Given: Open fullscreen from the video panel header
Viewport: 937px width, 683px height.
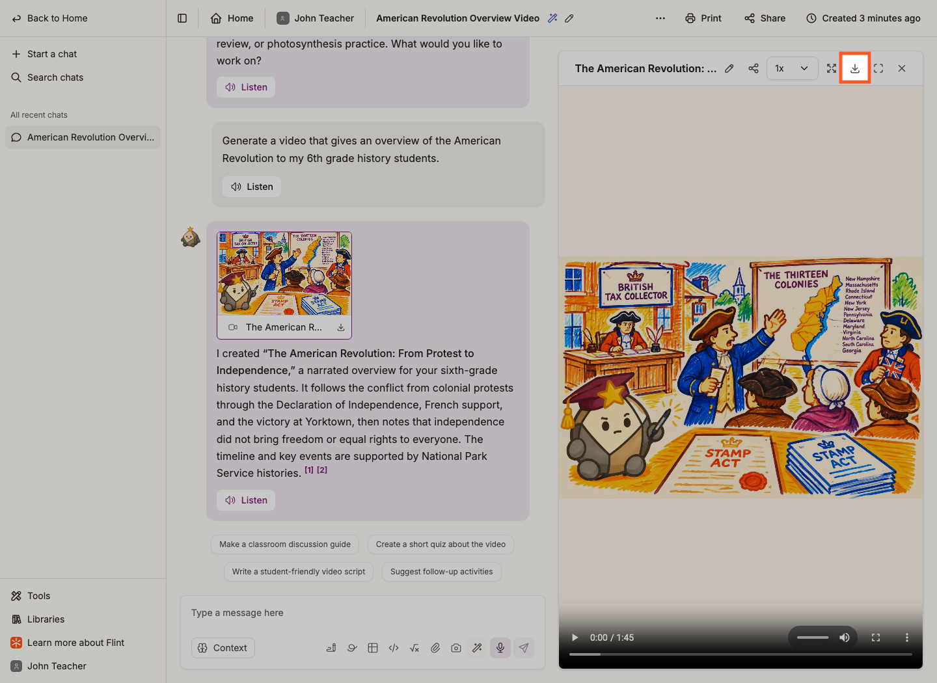Looking at the screenshot, I should coord(878,68).
